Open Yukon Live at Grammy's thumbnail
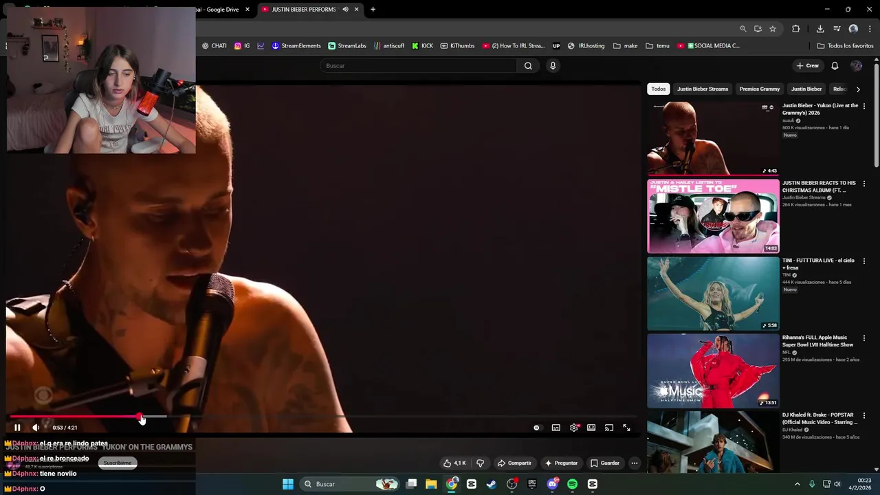Viewport: 880px width, 495px height. tap(713, 138)
